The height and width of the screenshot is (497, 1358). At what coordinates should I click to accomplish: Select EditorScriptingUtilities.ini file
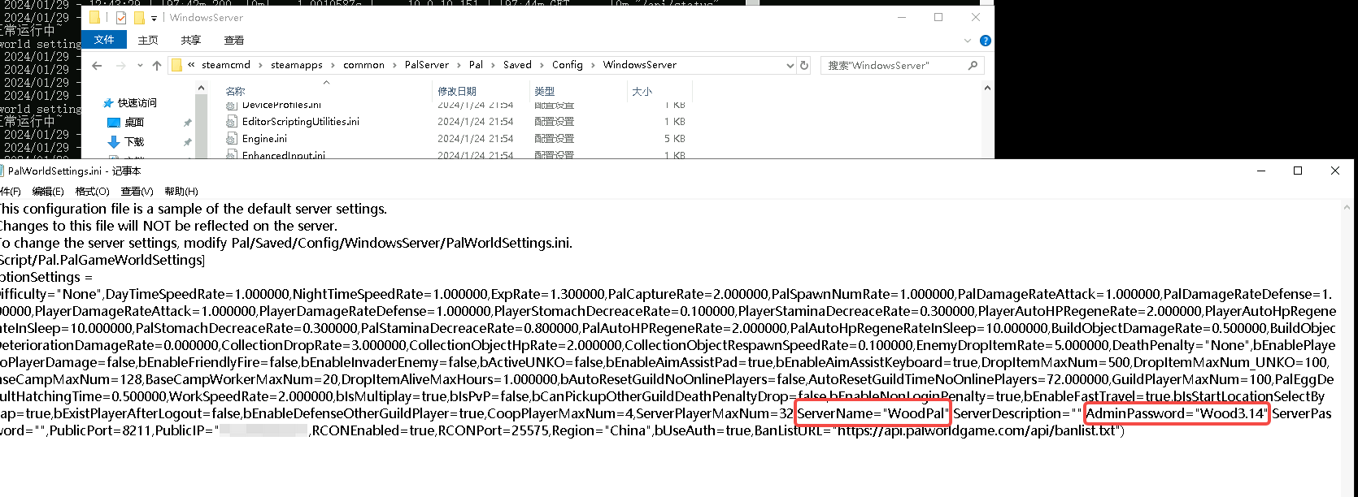(x=301, y=122)
